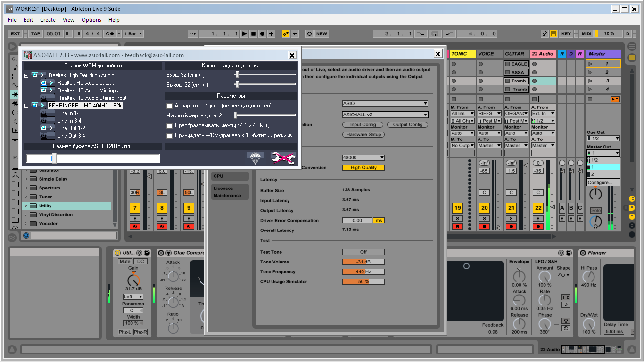
Task: Collapse the BEHRINGER UMC 404HD 192k tree
Action: tap(26, 106)
